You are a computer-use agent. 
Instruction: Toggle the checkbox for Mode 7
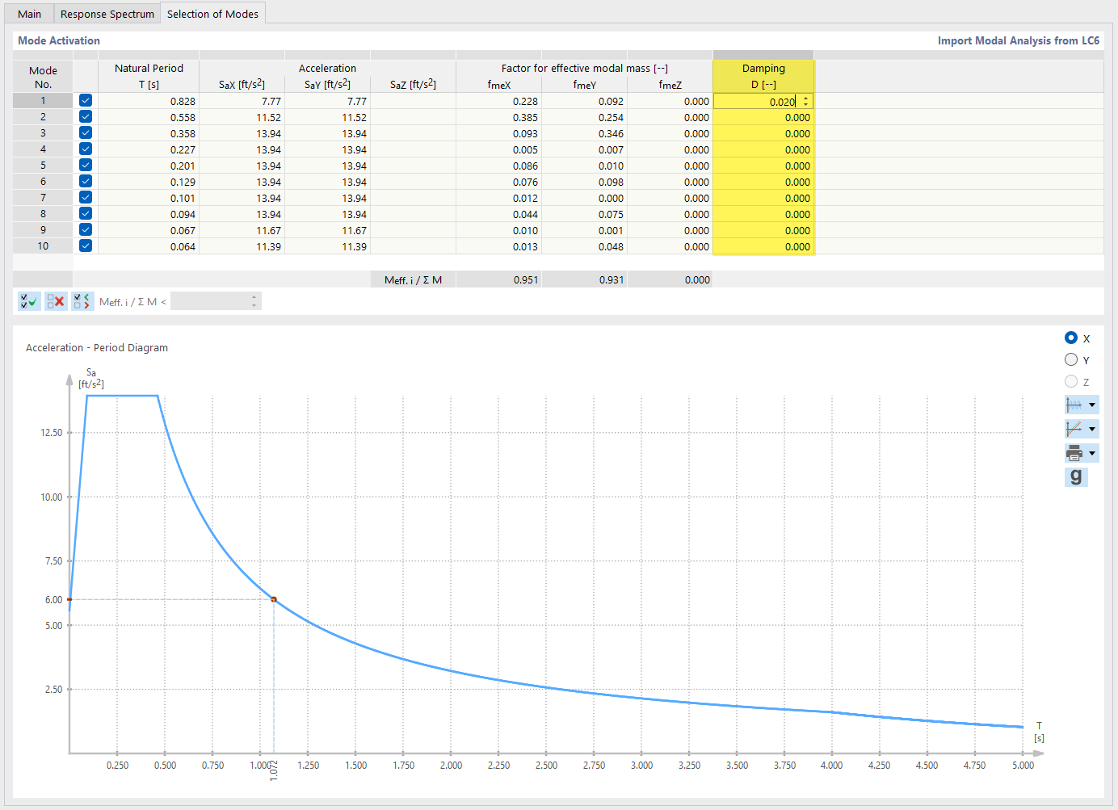[85, 197]
